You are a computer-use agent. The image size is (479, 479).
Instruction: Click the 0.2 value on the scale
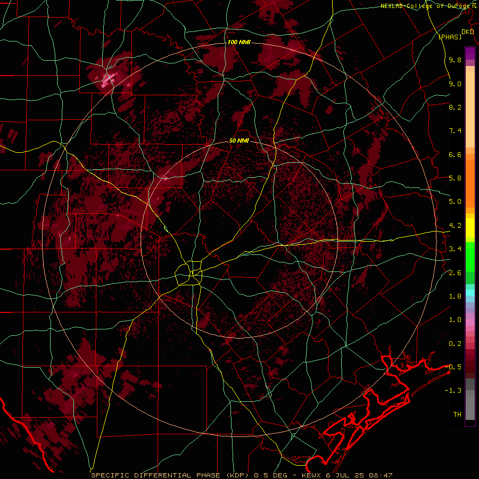(455, 344)
